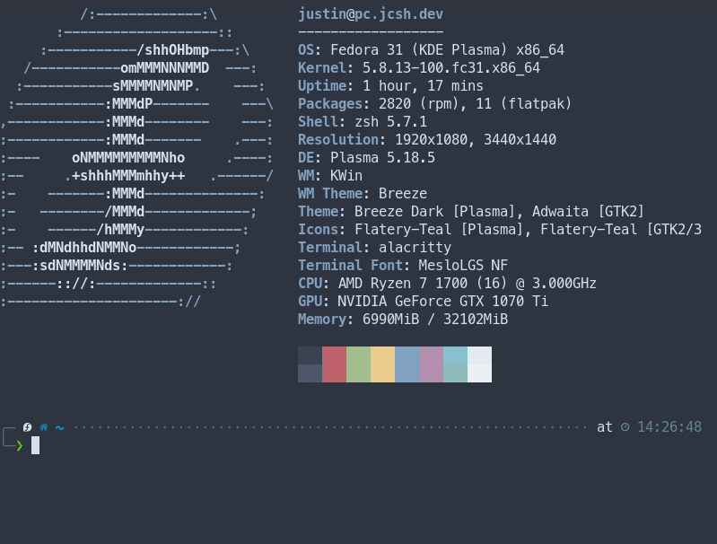
Task: Click the word 'at' before the clock
Action: point(605,427)
